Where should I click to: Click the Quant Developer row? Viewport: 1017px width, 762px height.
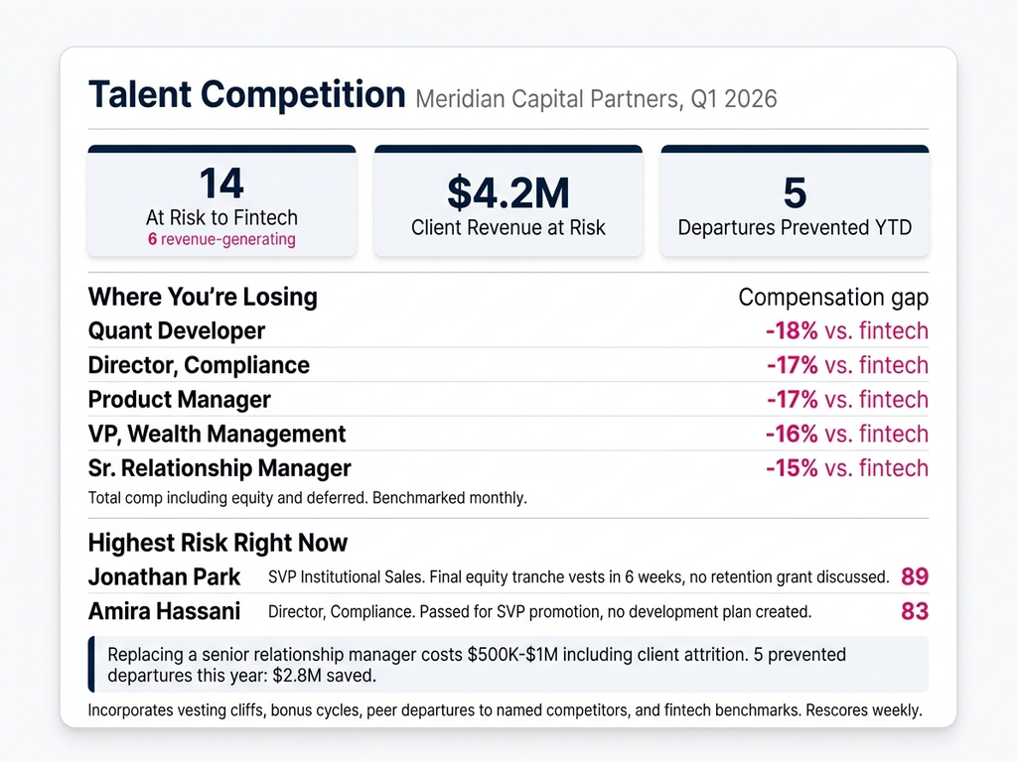coord(177,331)
